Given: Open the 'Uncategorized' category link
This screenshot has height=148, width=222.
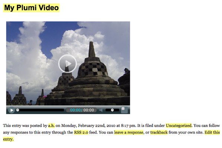Looking at the screenshot, I should coord(179,125).
